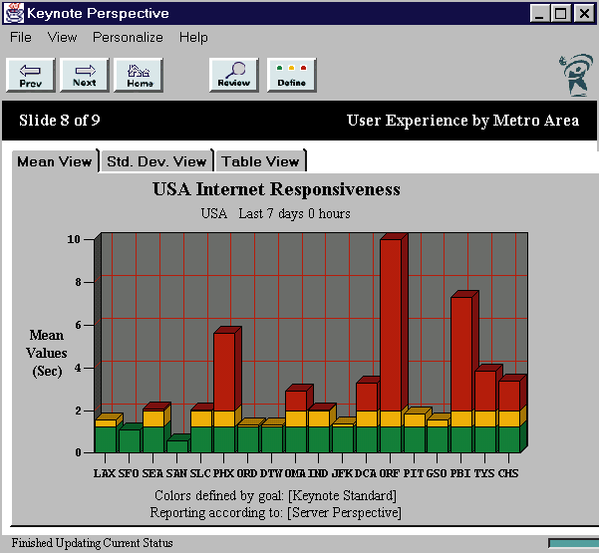This screenshot has height=553, width=599.
Task: Click the y-axis value 10
Action: coord(74,239)
